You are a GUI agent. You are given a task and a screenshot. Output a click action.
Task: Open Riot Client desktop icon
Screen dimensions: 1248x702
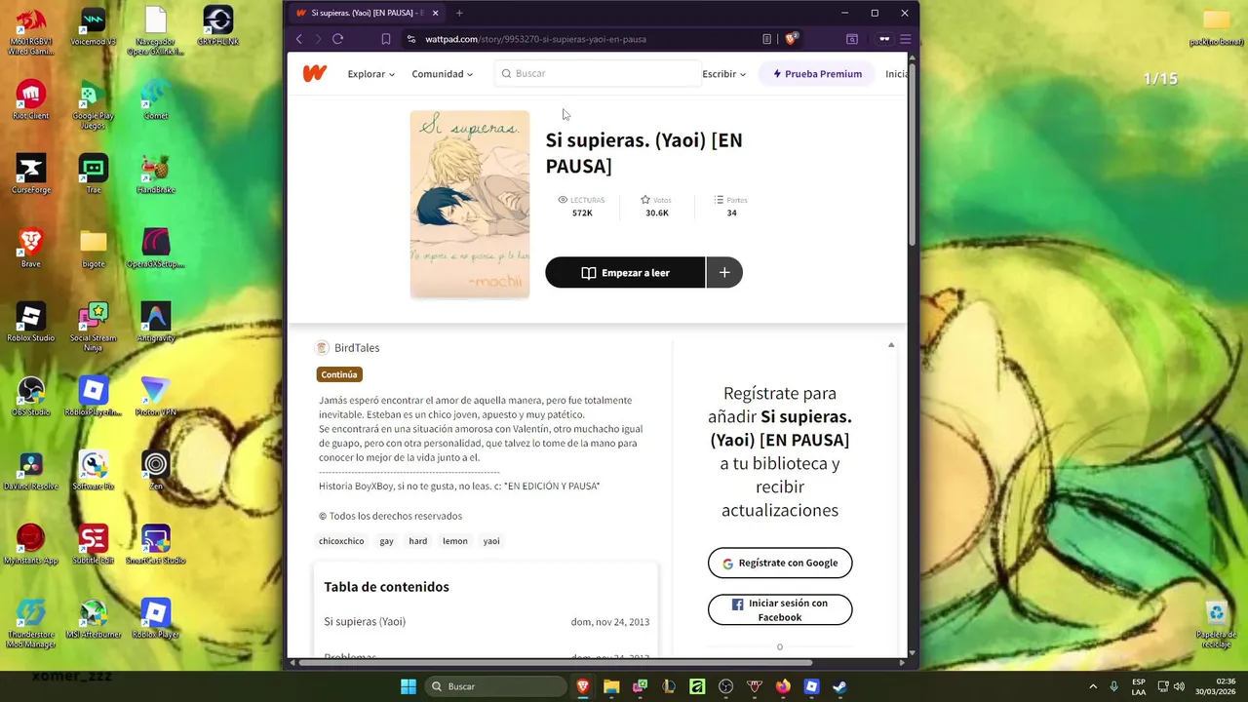click(30, 99)
